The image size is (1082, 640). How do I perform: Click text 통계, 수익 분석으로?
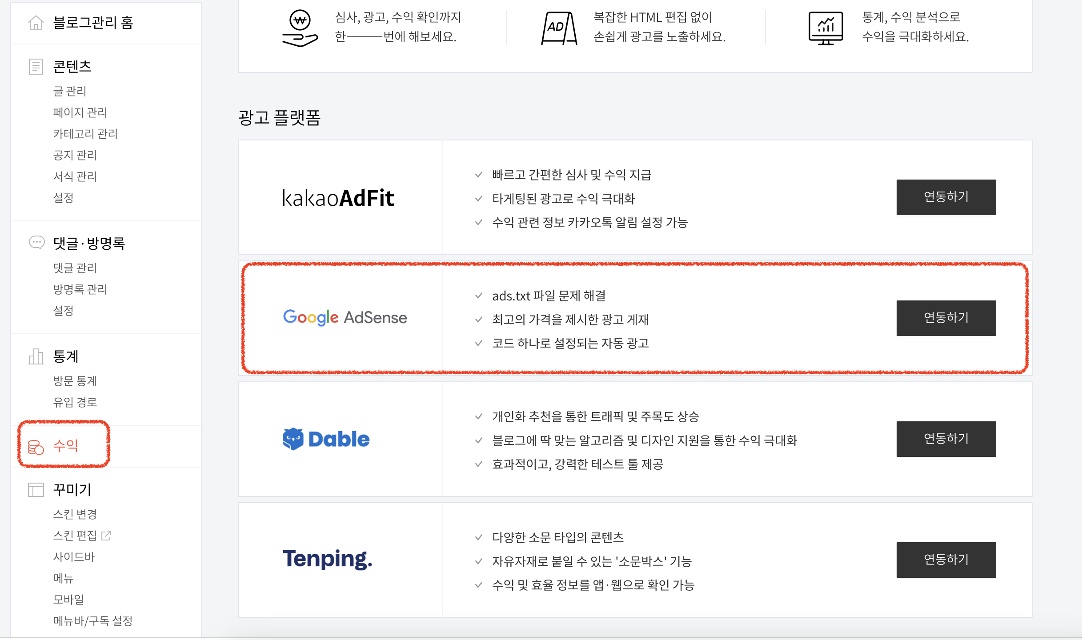tap(911, 17)
